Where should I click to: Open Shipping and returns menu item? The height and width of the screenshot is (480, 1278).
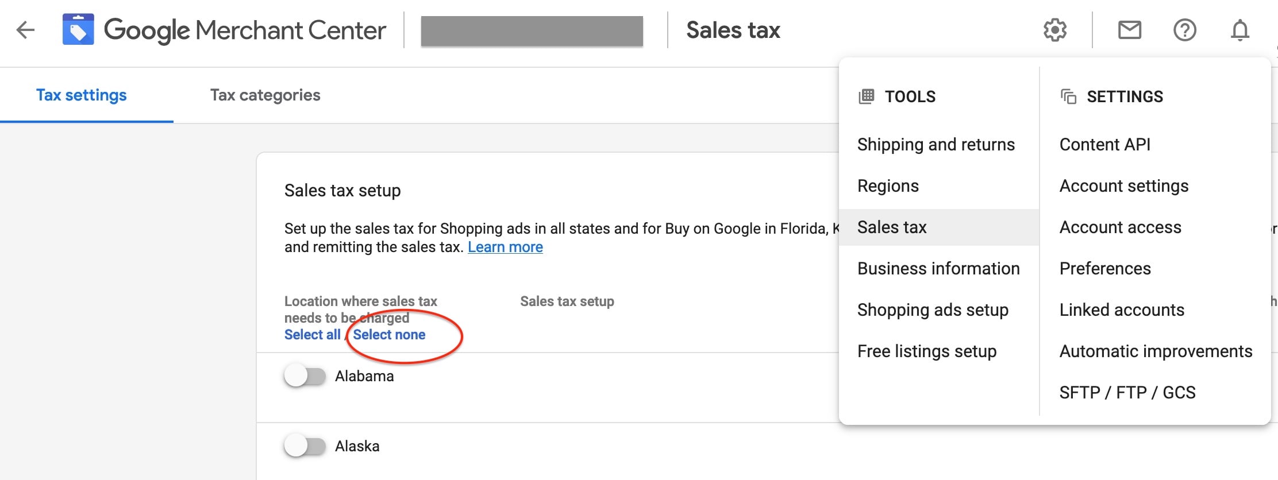point(936,145)
